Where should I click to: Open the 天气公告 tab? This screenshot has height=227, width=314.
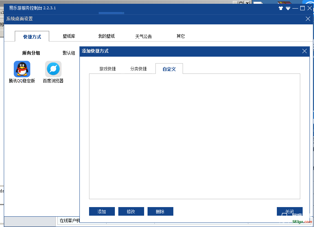pos(143,36)
